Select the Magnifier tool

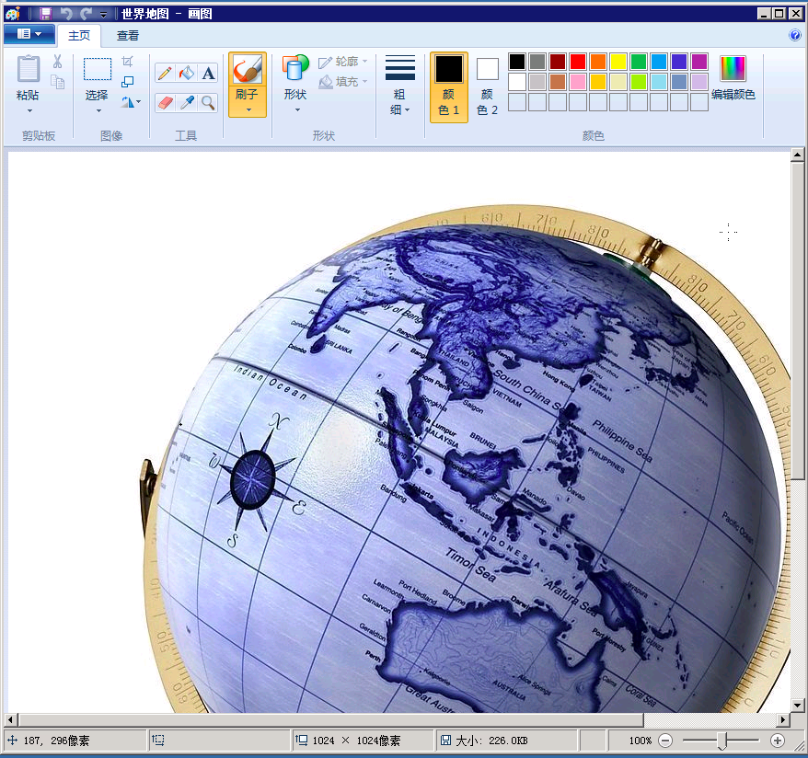click(x=208, y=102)
